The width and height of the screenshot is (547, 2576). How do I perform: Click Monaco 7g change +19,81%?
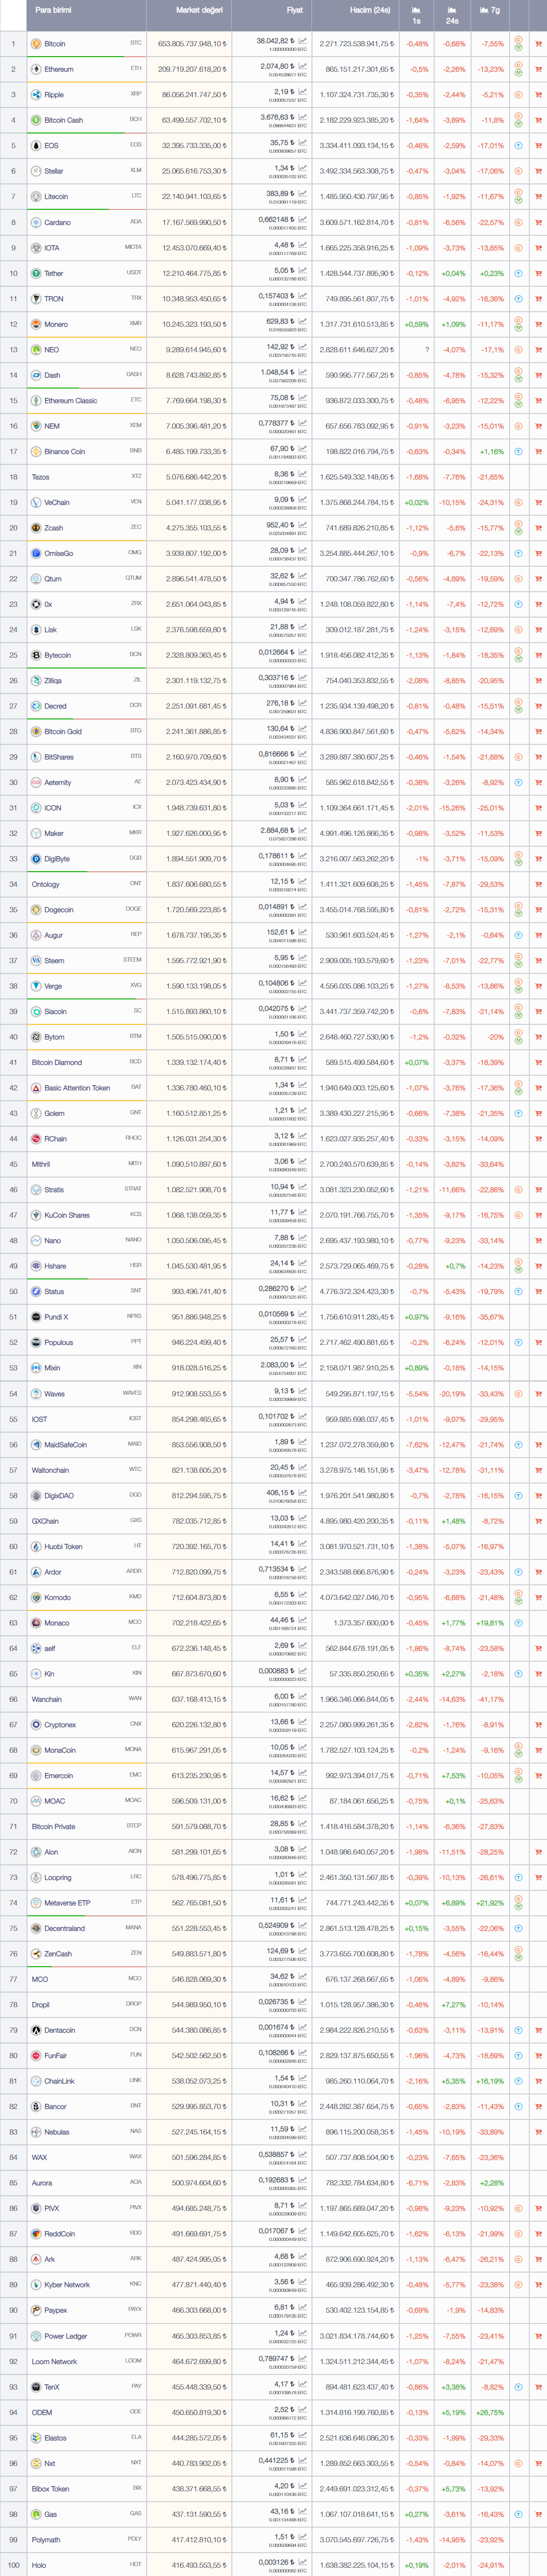490,1623
